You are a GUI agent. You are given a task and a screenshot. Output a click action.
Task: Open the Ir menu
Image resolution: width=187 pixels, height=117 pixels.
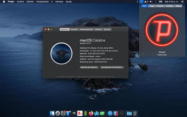tap(52, 1)
